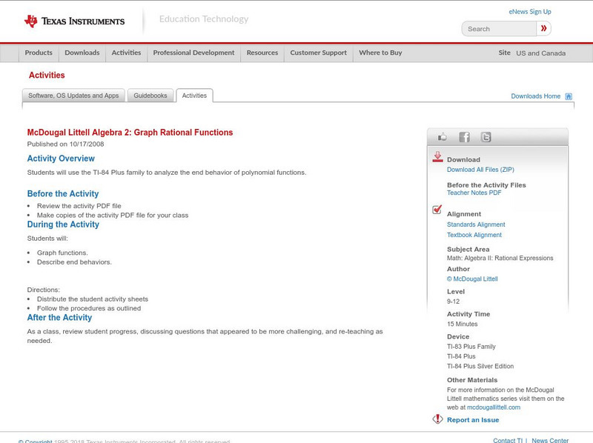The height and width of the screenshot is (443, 593).
Task: Open the Products menu
Action: click(x=39, y=53)
